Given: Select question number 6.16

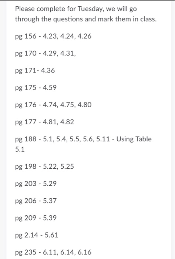Looking at the screenshot, I should 84,252.
